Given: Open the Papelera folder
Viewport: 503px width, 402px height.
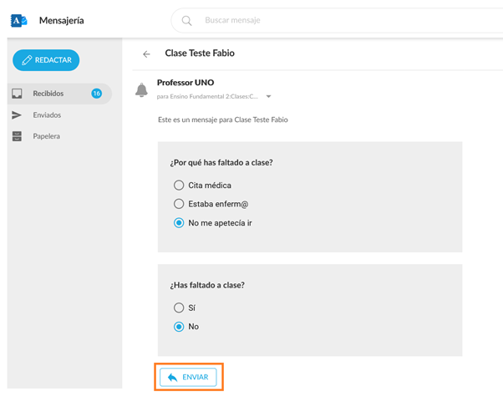Looking at the screenshot, I should (46, 136).
